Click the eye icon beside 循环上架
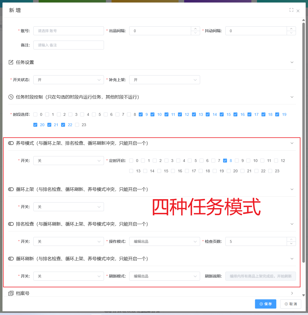308x315 pixels. coord(10,189)
